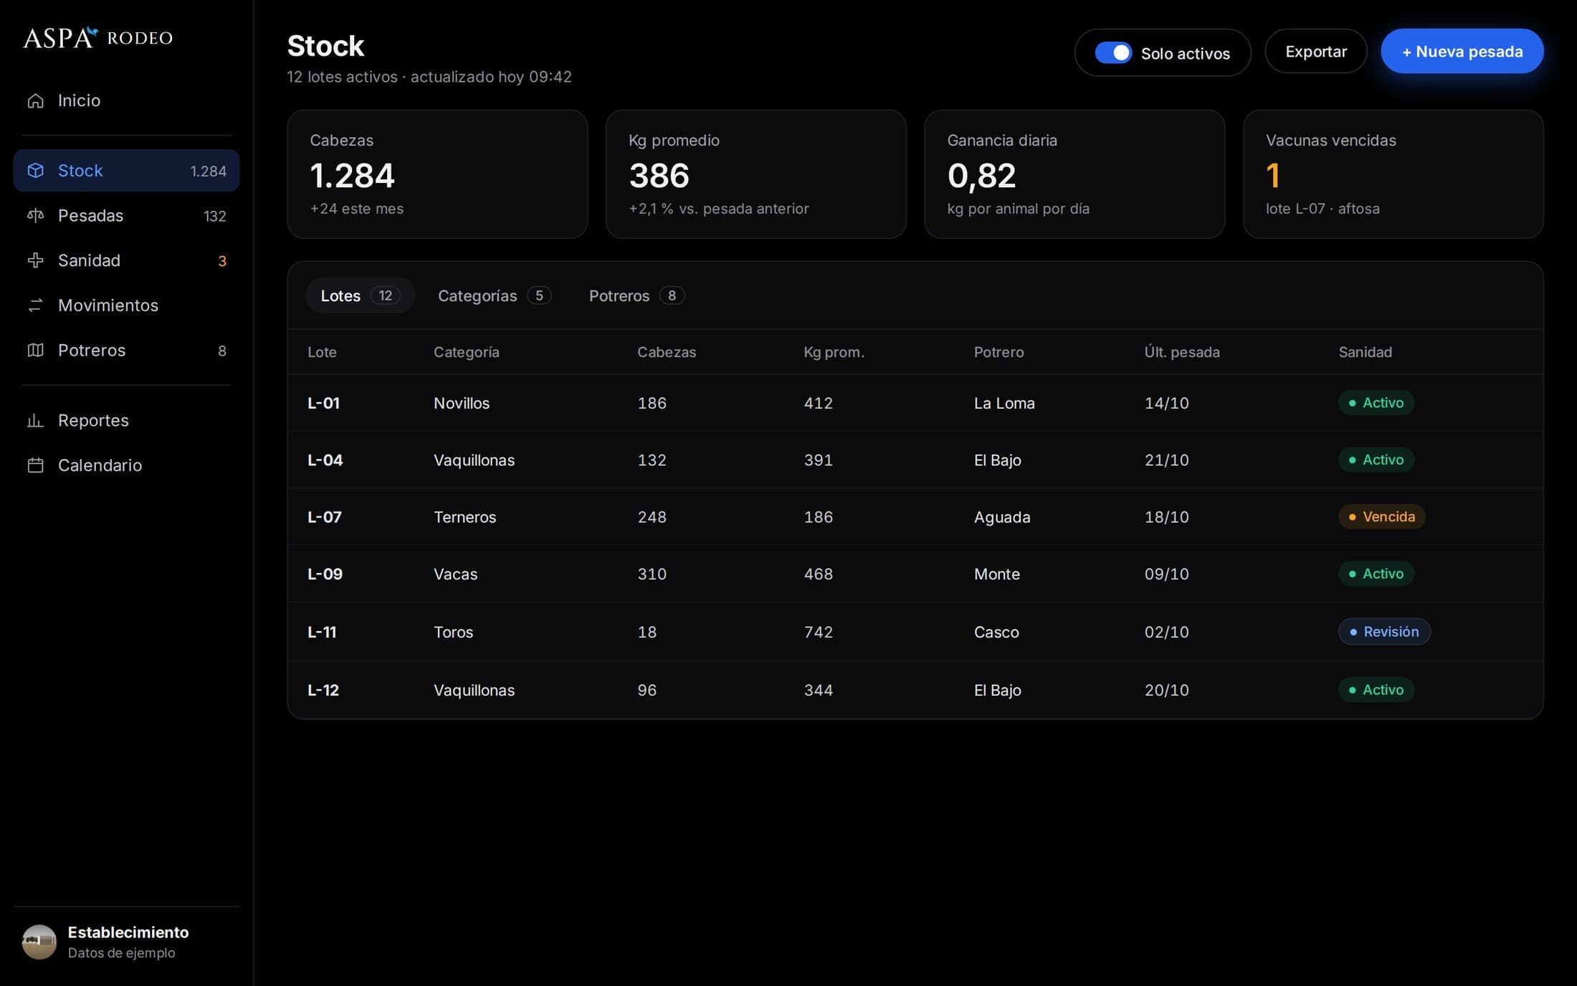
Task: Click the Monte potrero cell
Action: 996,574
